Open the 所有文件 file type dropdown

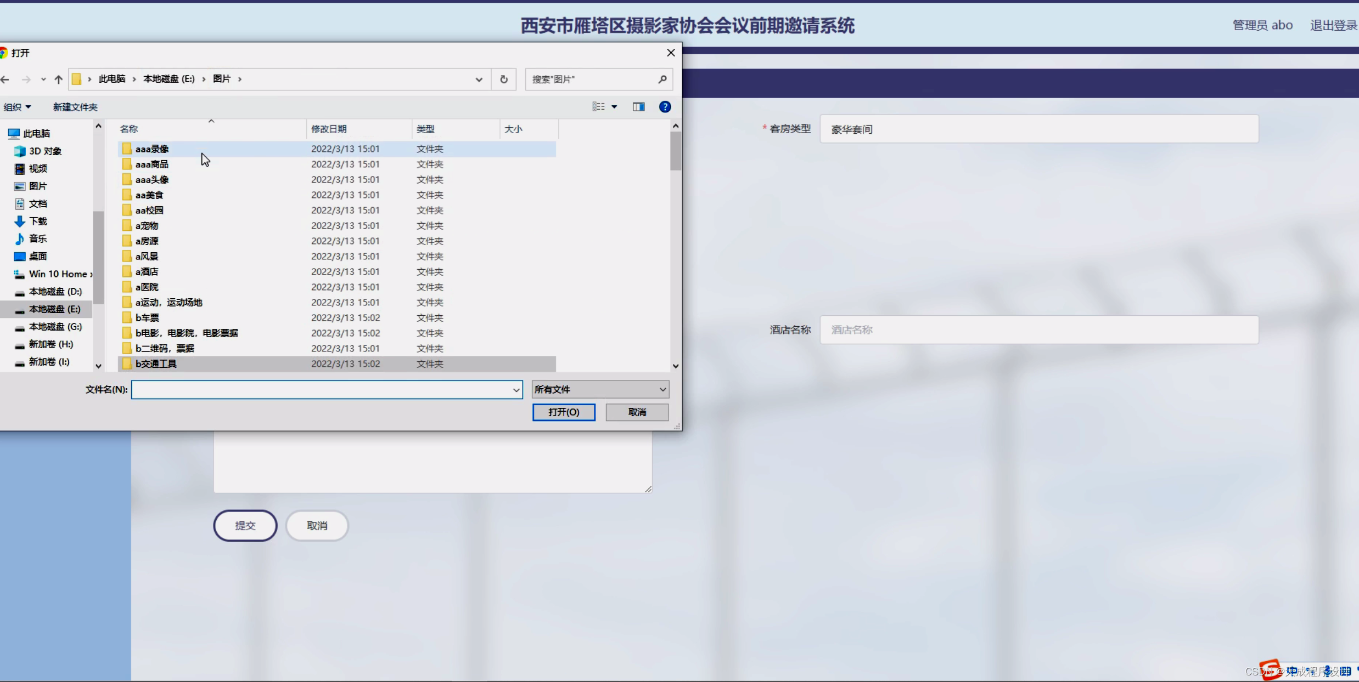click(599, 389)
